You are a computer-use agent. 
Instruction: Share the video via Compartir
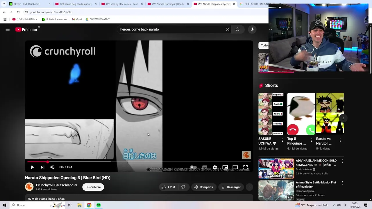tap(204, 187)
